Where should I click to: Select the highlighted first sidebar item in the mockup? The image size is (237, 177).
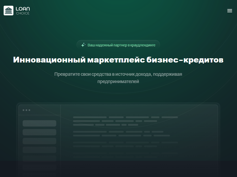(x=39, y=123)
